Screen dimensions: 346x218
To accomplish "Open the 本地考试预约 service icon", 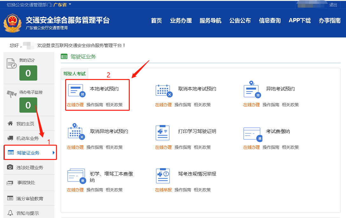I will click(x=76, y=90).
